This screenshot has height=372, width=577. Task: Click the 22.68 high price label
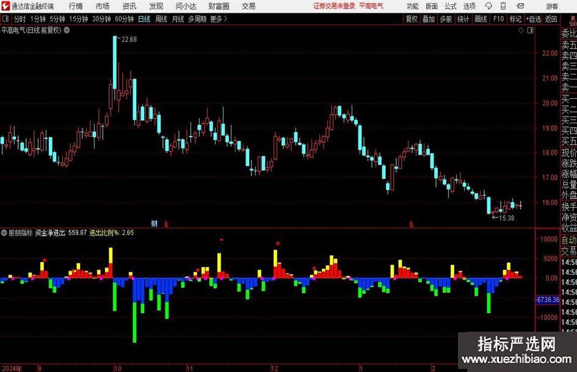[129, 40]
